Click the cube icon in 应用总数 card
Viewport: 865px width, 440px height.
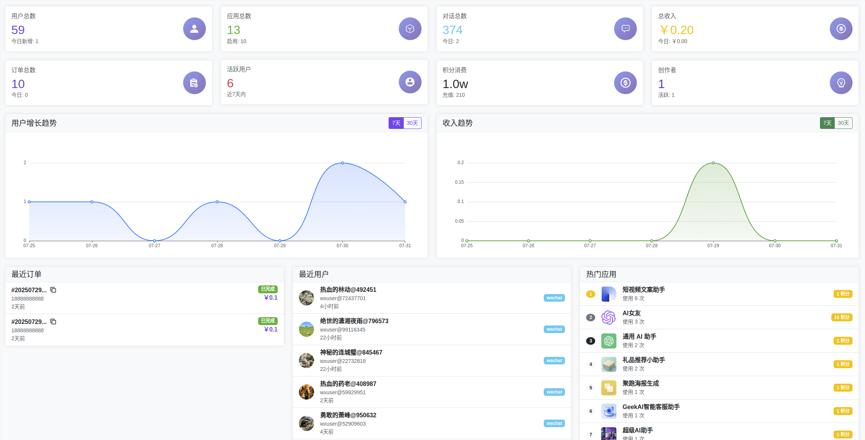[410, 29]
